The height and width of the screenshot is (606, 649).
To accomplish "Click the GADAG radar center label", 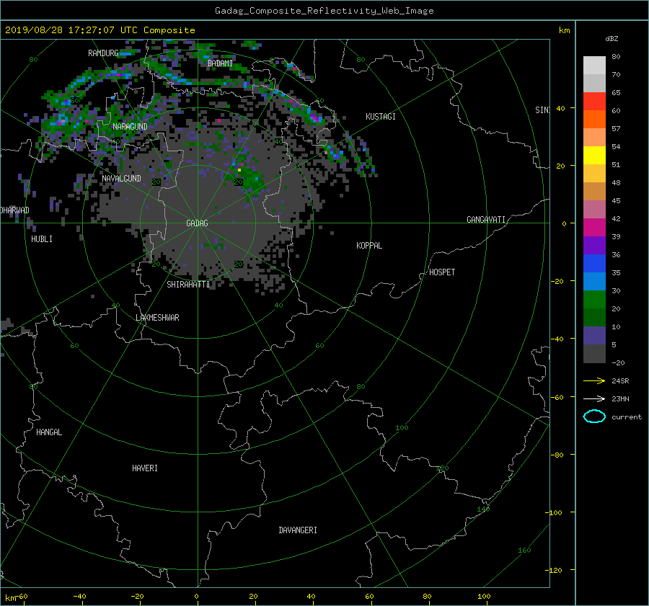I will pyautogui.click(x=197, y=223).
